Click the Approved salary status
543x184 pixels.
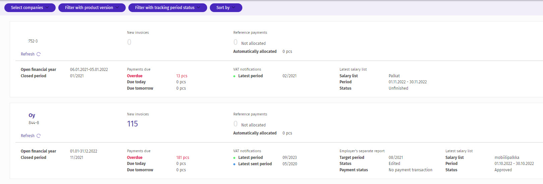[503, 170]
